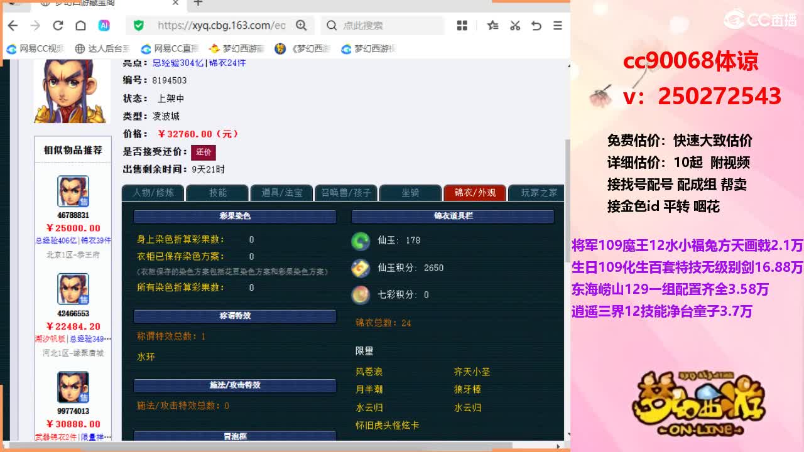Click the 称谓特效 section header
804x452 pixels.
[235, 316]
